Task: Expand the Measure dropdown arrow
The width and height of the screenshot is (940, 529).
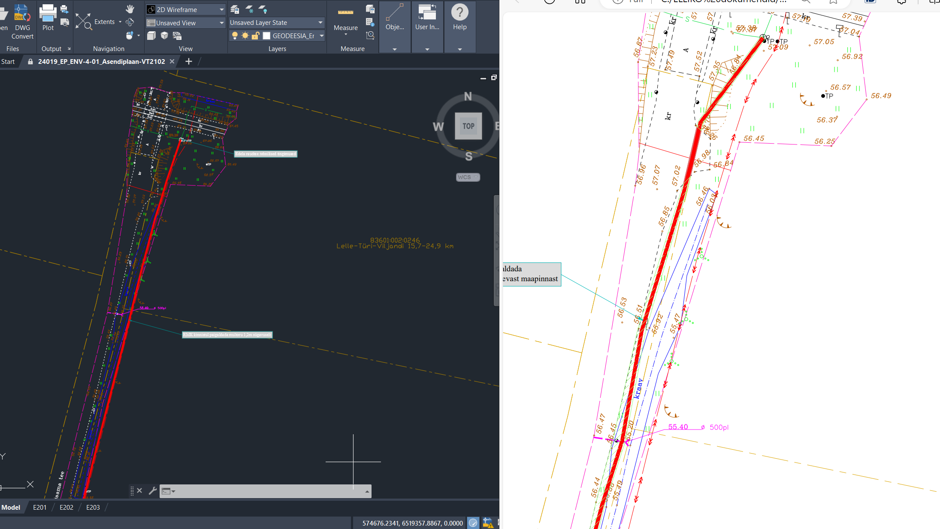Action: tap(346, 34)
